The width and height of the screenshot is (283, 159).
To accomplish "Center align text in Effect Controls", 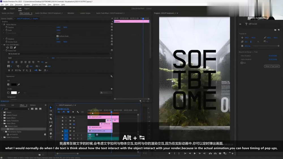I will pos(12,62).
